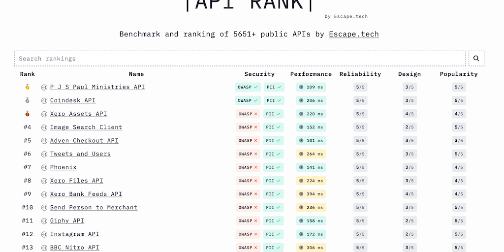This screenshot has width=504, height=252.
Task: Click the API icon beside Xero Assets API
Action: [44, 114]
